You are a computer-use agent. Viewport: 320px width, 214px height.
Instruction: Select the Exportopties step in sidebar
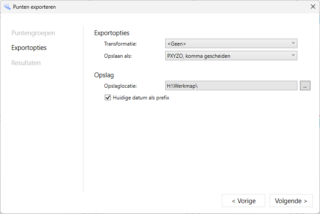coord(29,48)
